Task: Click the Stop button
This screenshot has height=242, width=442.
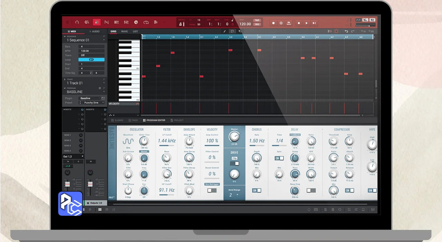Action: (299, 23)
